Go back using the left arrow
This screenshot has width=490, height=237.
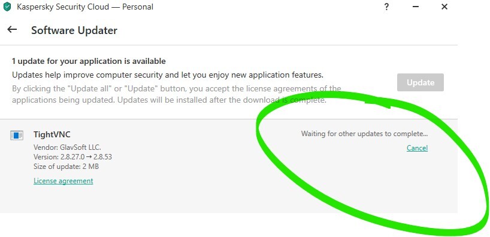click(12, 30)
